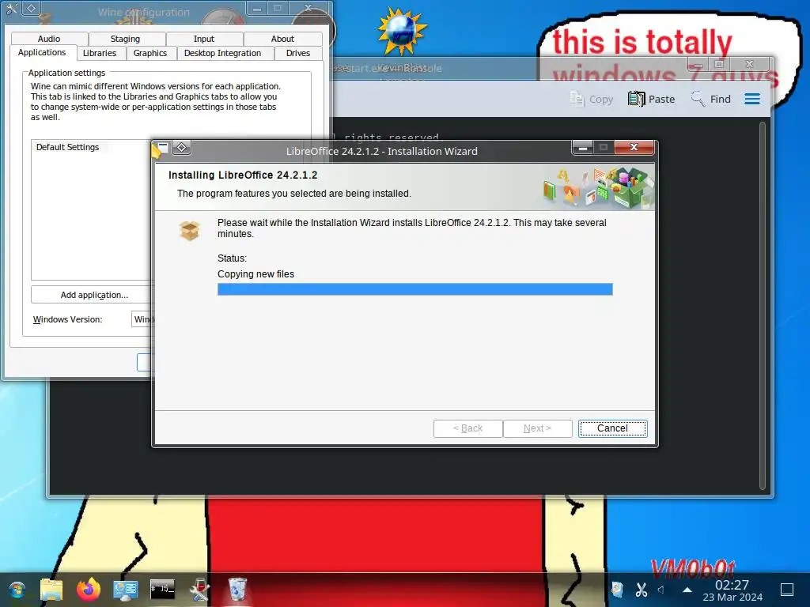Click the disabled Back button
Image resolution: width=810 pixels, height=607 pixels.
click(x=467, y=428)
